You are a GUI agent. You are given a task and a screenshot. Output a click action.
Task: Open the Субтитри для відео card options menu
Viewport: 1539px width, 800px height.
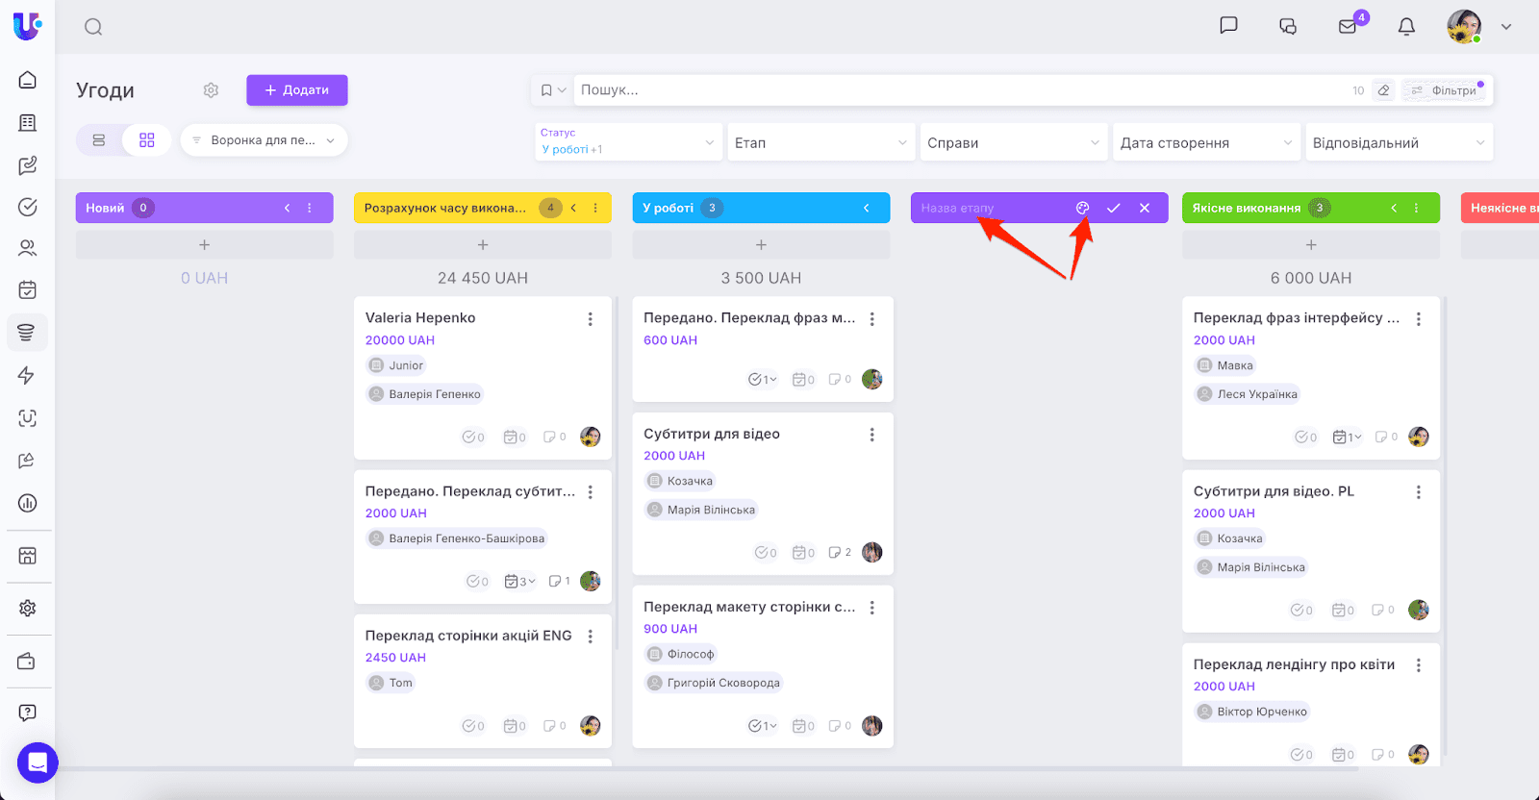[x=872, y=435]
